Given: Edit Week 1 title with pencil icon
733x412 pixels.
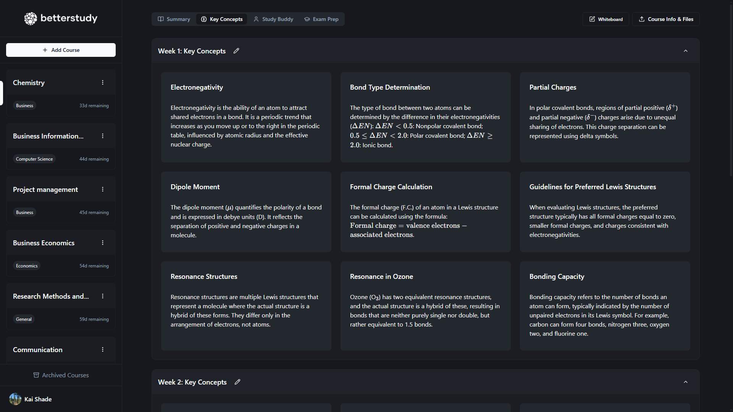Looking at the screenshot, I should tap(236, 51).
